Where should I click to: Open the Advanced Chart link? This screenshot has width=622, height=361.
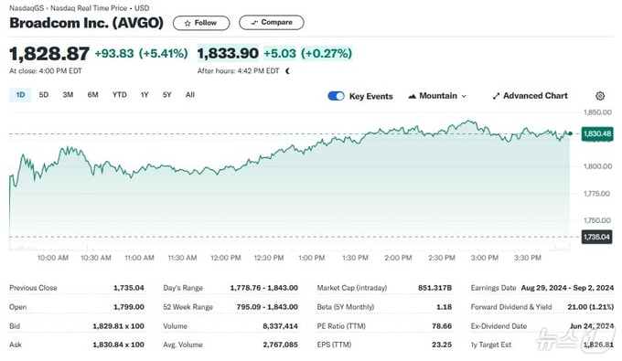pyautogui.click(x=530, y=96)
